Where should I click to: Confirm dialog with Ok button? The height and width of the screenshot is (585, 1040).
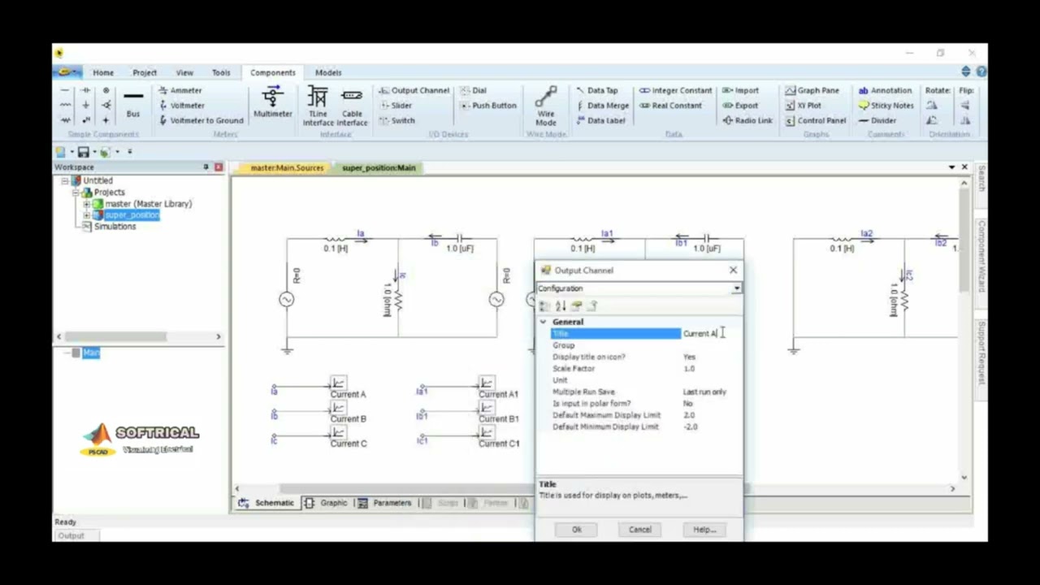tap(576, 530)
